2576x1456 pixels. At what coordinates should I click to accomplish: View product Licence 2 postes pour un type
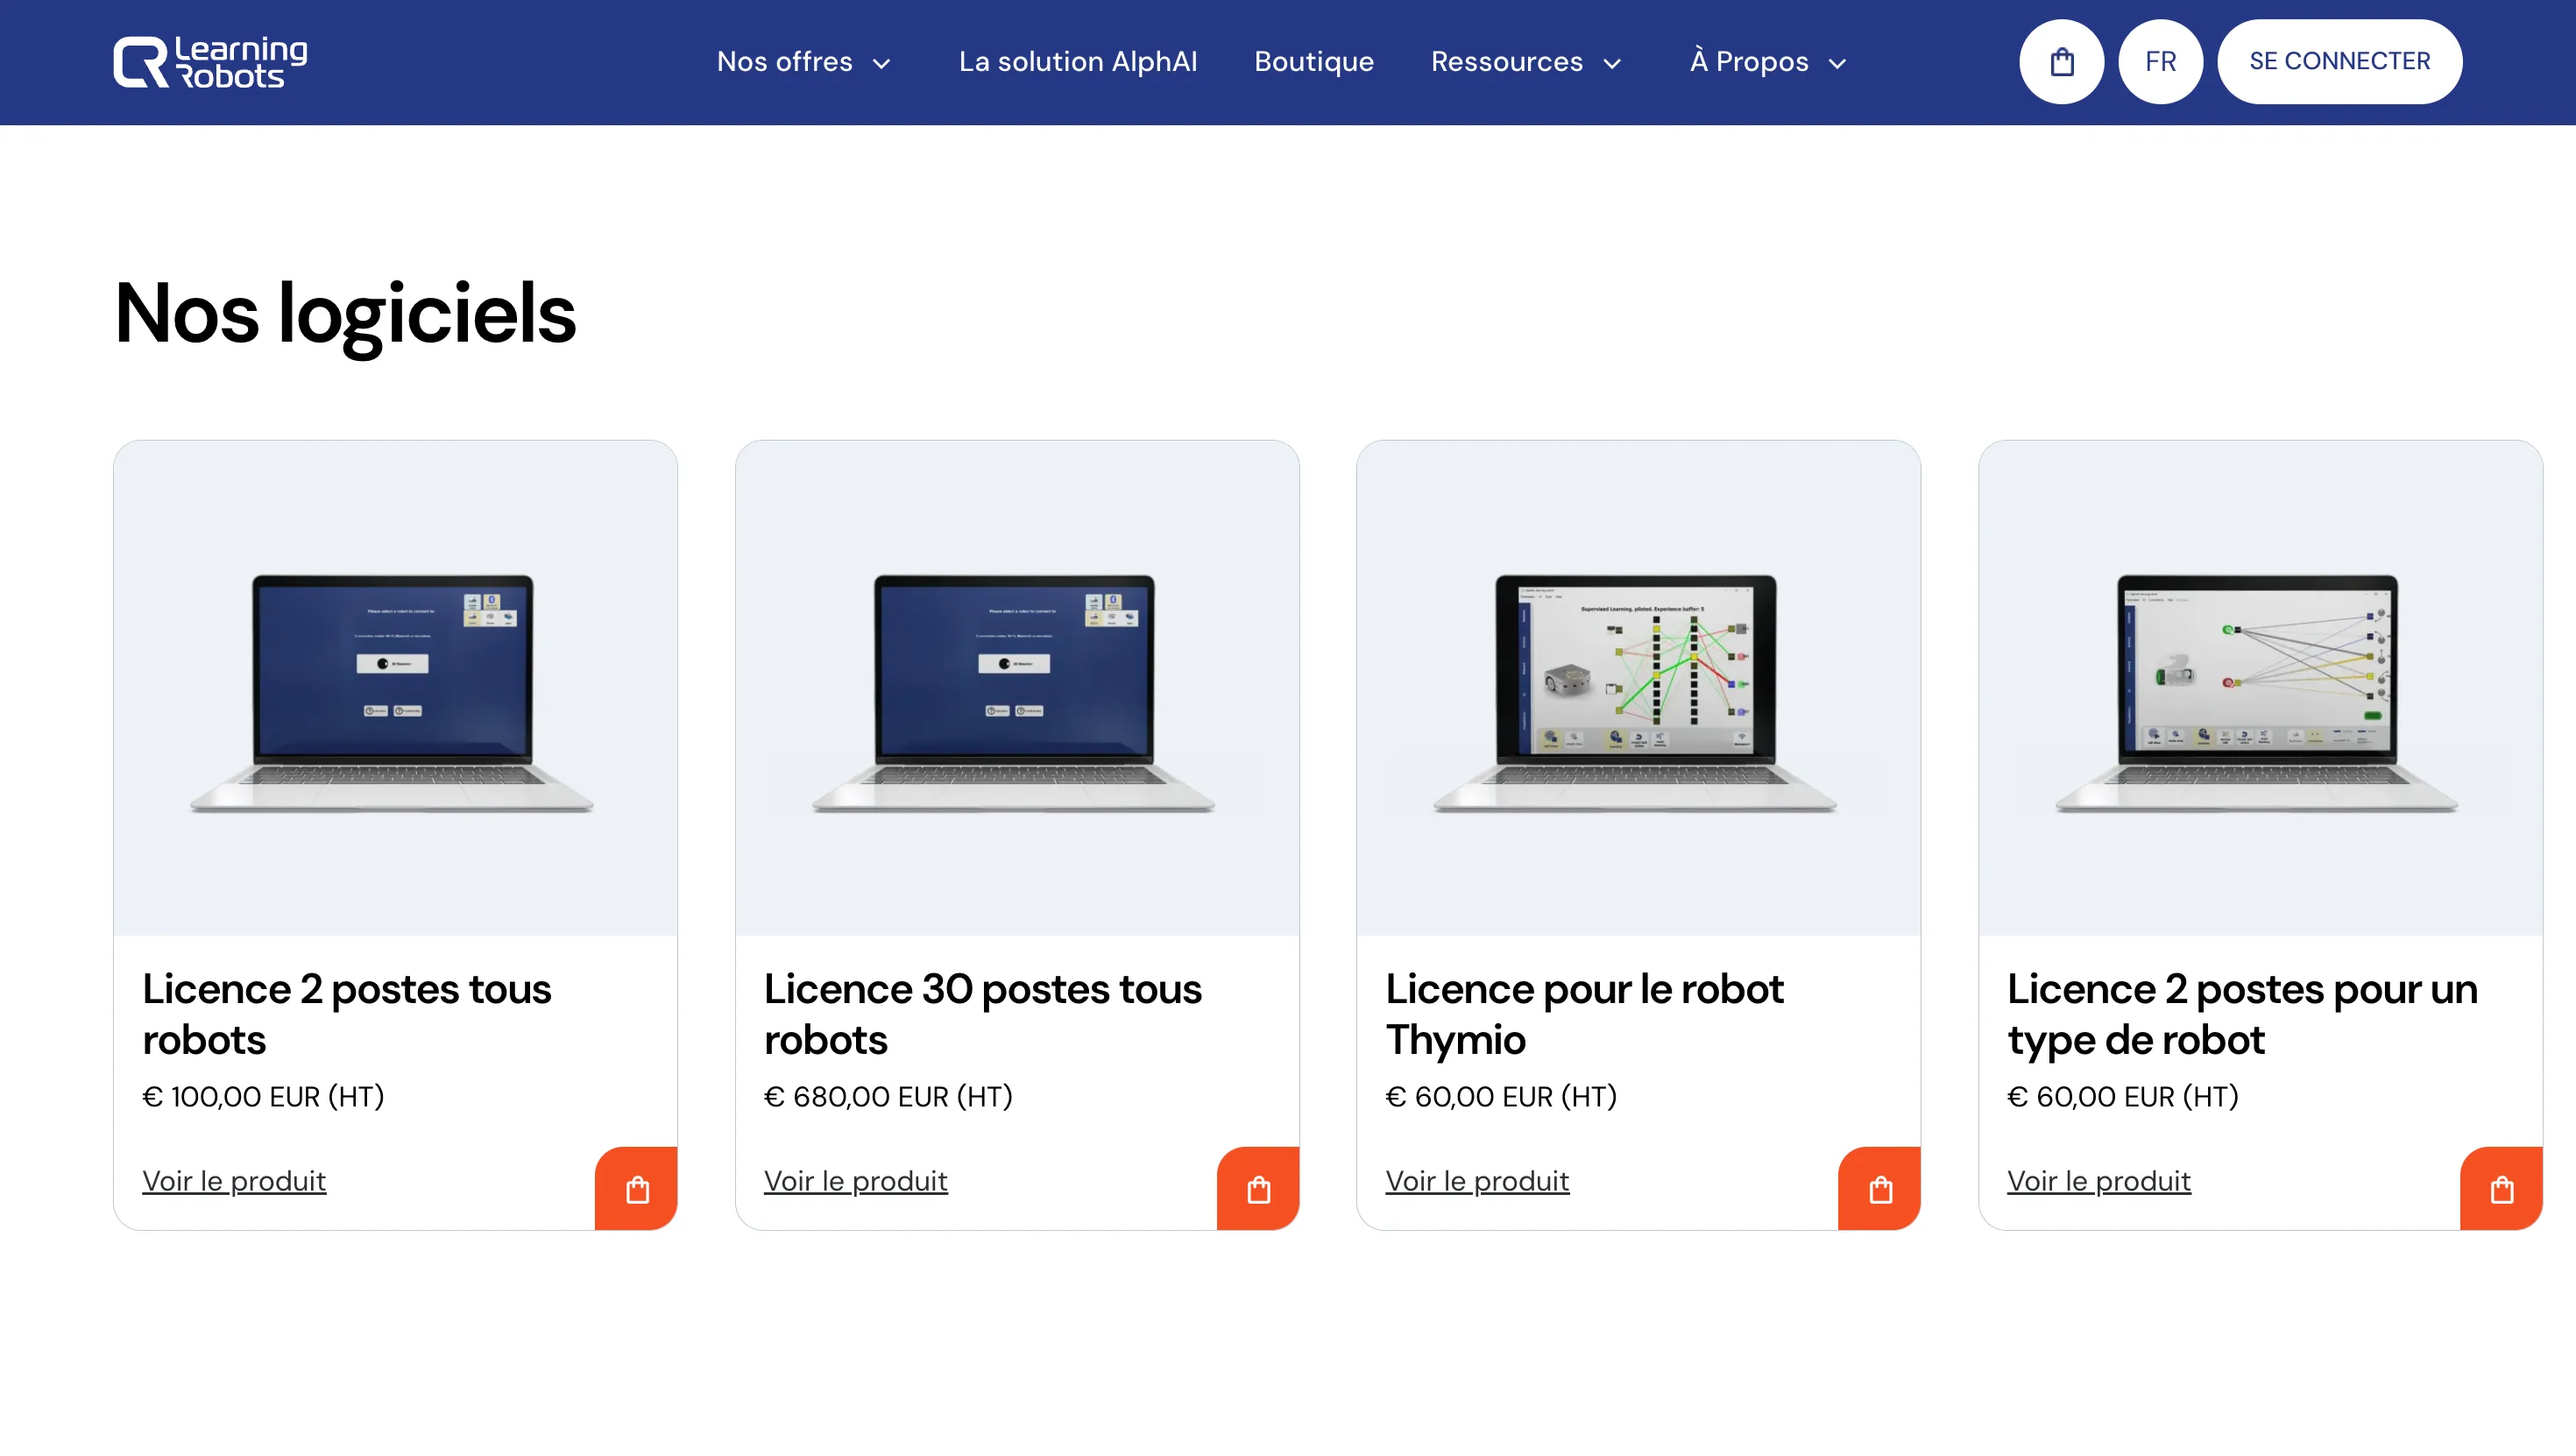pos(2099,1181)
